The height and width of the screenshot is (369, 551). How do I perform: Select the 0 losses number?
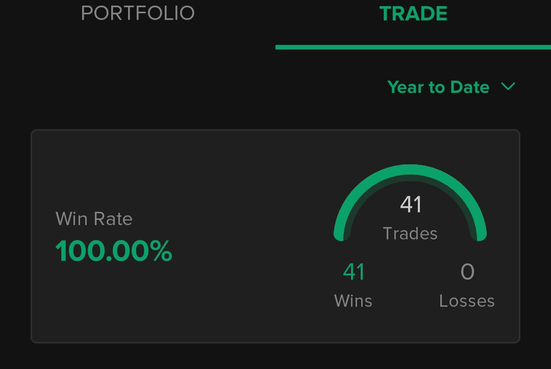coord(467,272)
